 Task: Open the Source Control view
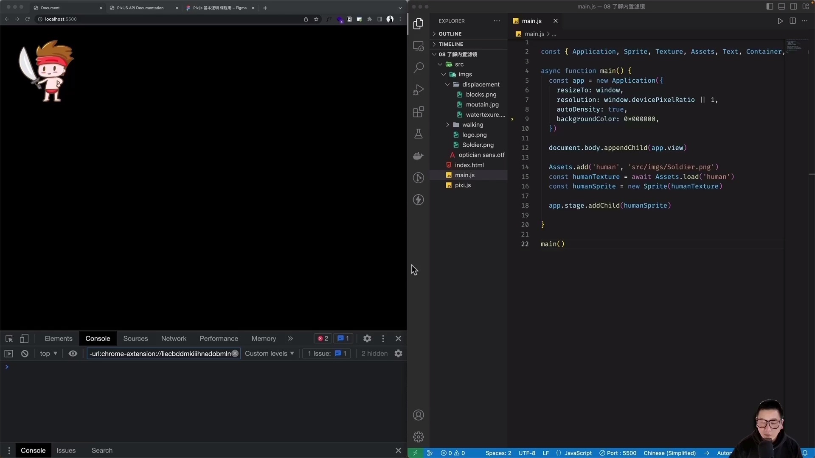tap(419, 178)
